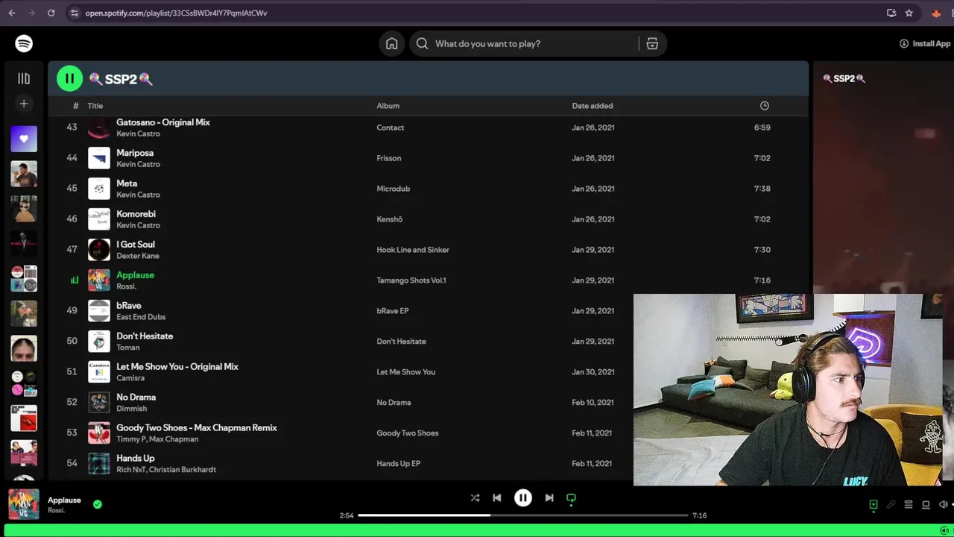Screen dimensions: 954x537
Task: Click the install app icon in the address bar
Action: coord(891,13)
